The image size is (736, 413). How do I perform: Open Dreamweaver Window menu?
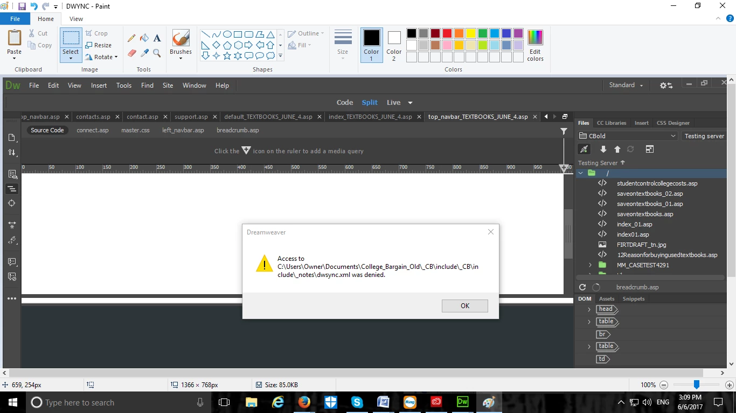point(195,85)
